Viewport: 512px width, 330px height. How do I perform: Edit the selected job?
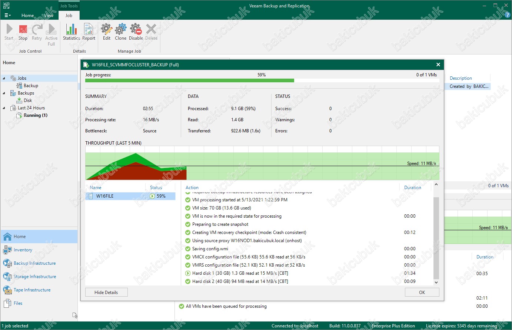(x=107, y=32)
